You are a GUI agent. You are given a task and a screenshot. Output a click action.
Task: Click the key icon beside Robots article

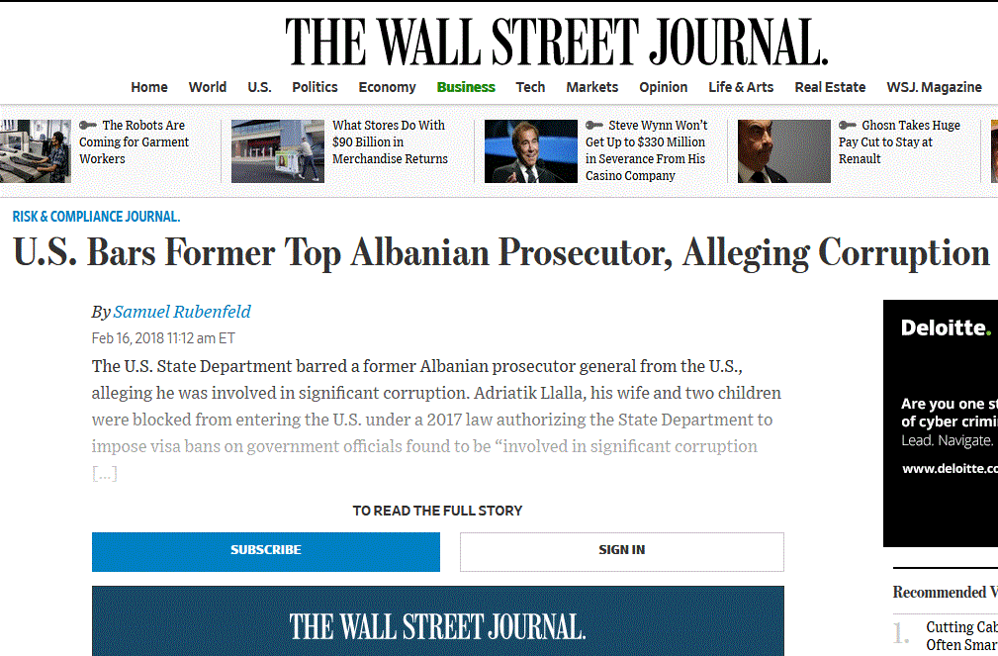[88, 126]
